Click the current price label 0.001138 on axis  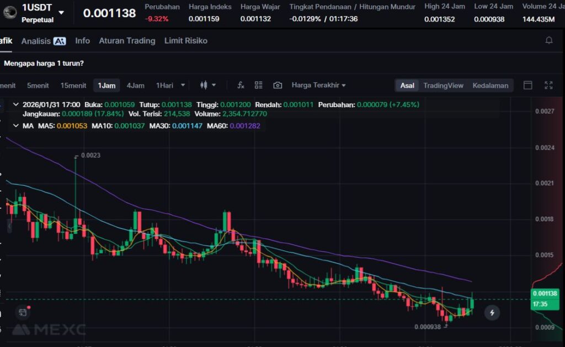pyautogui.click(x=543, y=293)
